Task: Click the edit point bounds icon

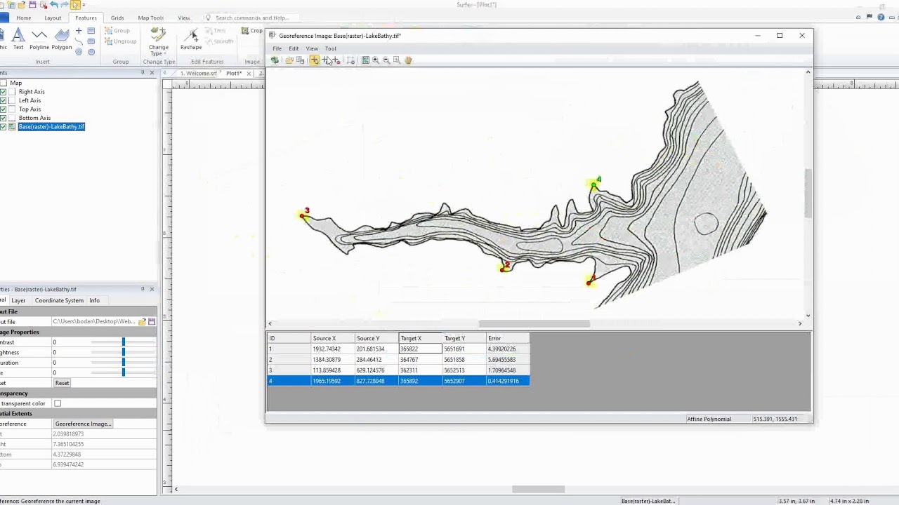Action: (350, 60)
